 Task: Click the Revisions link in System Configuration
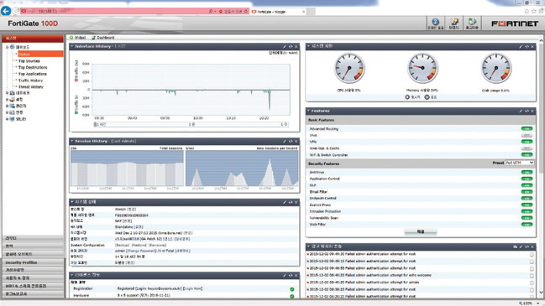pos(157,245)
